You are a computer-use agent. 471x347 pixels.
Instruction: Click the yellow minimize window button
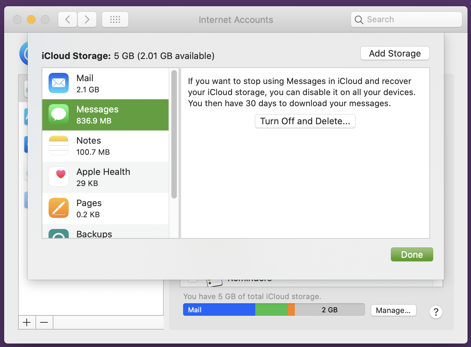pyautogui.click(x=31, y=19)
